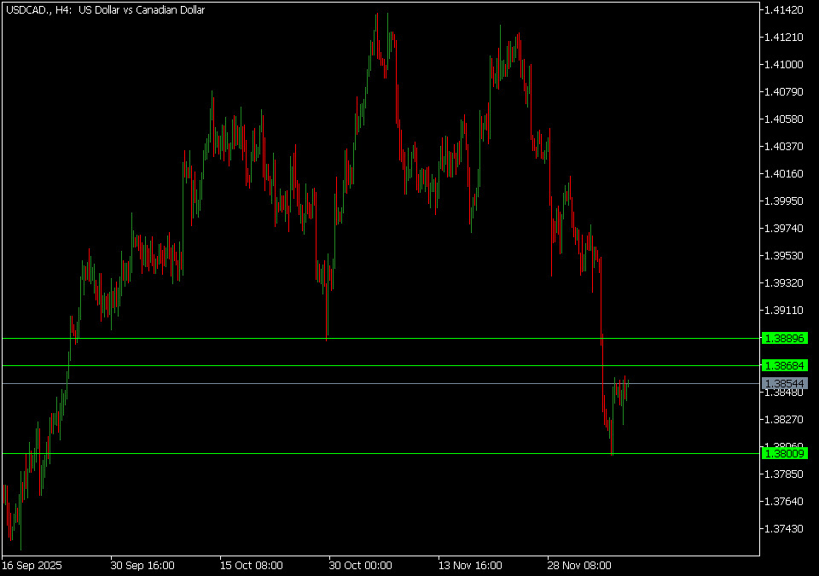Click the 30 Sep 16:00 time label
This screenshot has width=819, height=576.
click(142, 565)
